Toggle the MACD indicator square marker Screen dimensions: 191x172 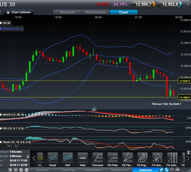coord(1,114)
